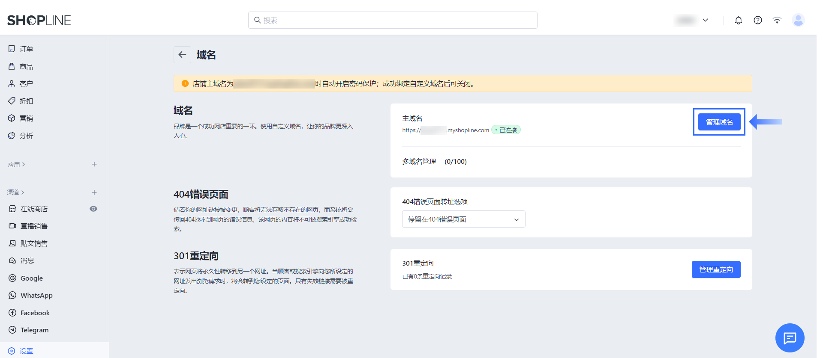The width and height of the screenshot is (823, 358).
Task: Click the plus icon next to 应用
Action: [x=94, y=164]
